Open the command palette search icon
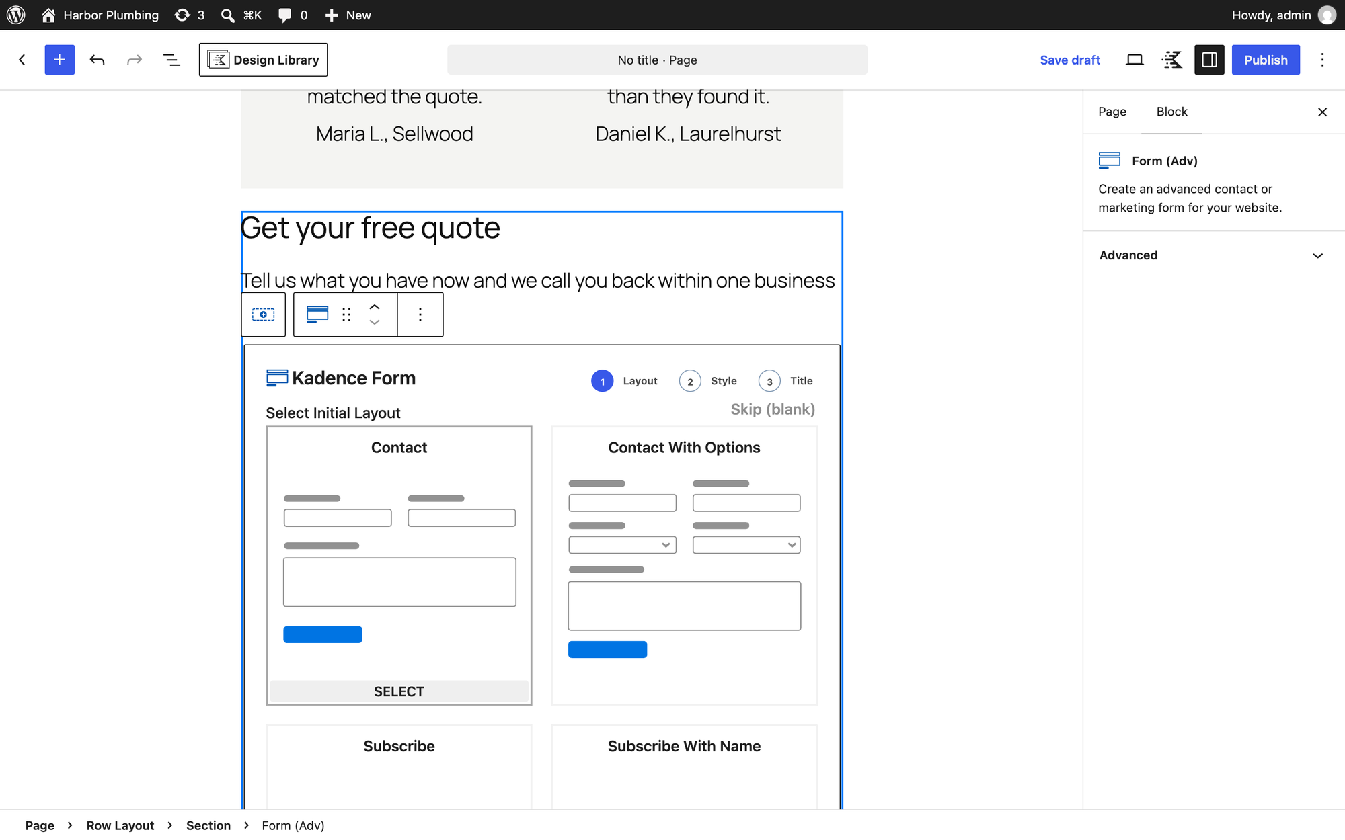Image resolution: width=1345 pixels, height=840 pixels. [228, 15]
